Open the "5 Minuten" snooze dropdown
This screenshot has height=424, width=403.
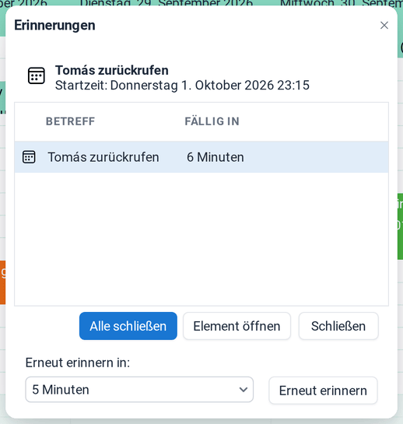click(x=139, y=390)
